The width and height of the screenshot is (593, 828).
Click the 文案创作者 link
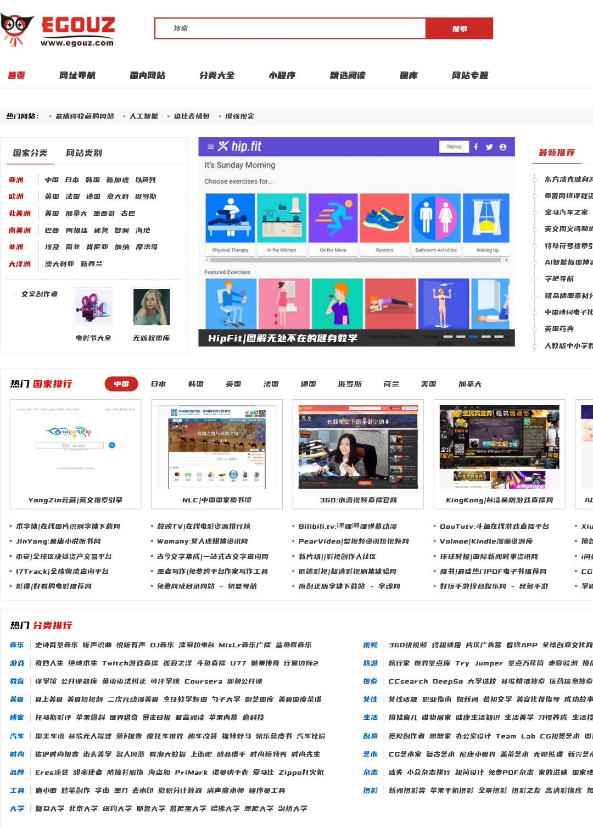40,294
